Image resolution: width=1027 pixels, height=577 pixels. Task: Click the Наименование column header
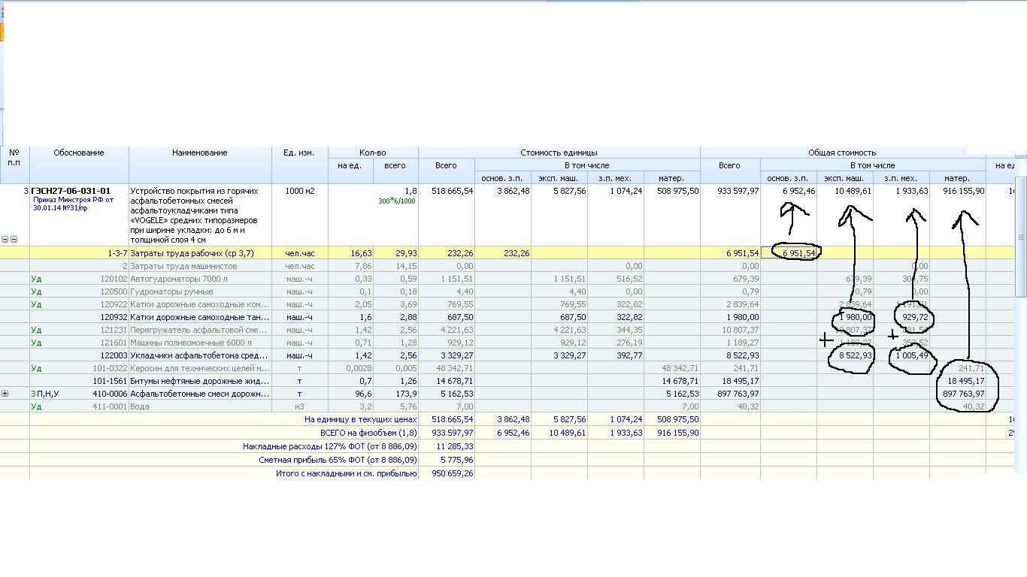point(200,153)
